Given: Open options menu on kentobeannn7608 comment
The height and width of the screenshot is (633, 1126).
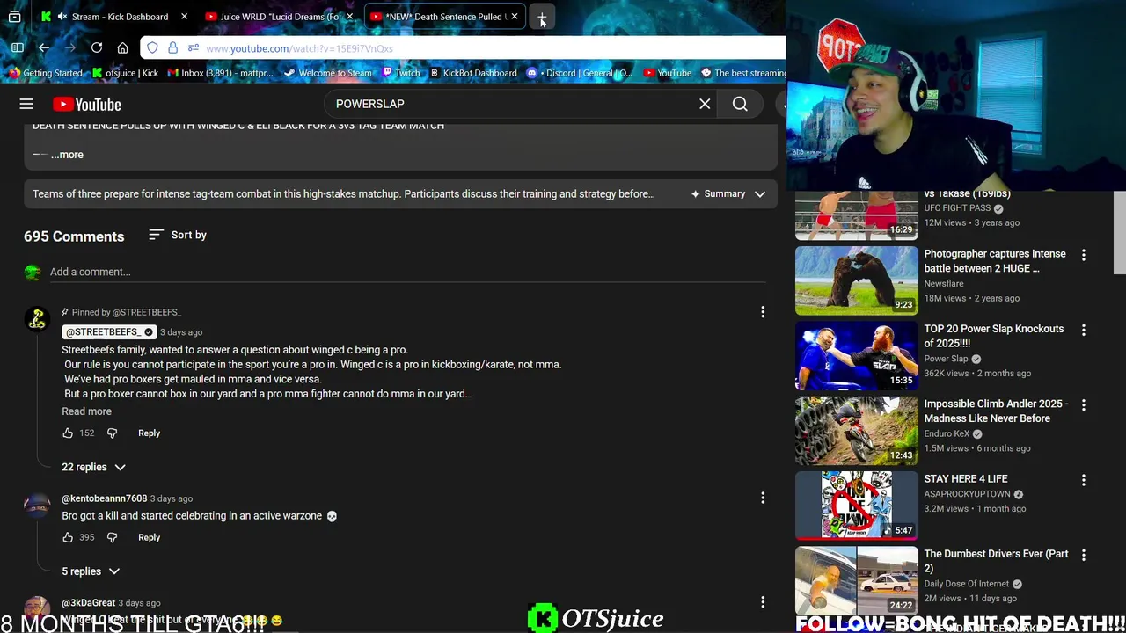Looking at the screenshot, I should click(x=763, y=498).
